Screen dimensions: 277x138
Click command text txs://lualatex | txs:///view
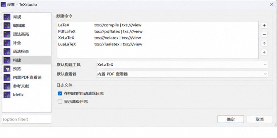click(x=118, y=44)
